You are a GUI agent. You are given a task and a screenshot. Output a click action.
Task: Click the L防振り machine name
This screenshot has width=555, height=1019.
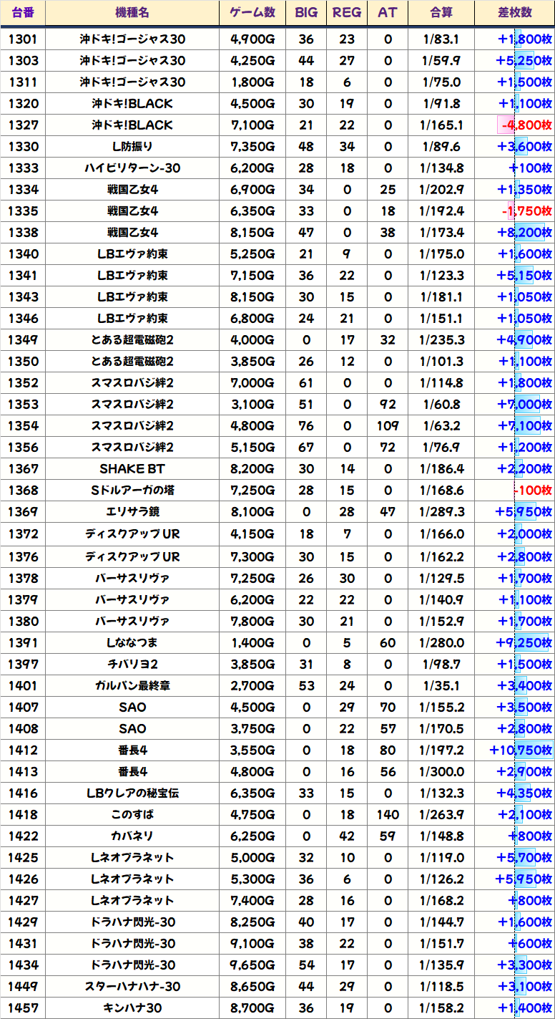click(x=132, y=147)
